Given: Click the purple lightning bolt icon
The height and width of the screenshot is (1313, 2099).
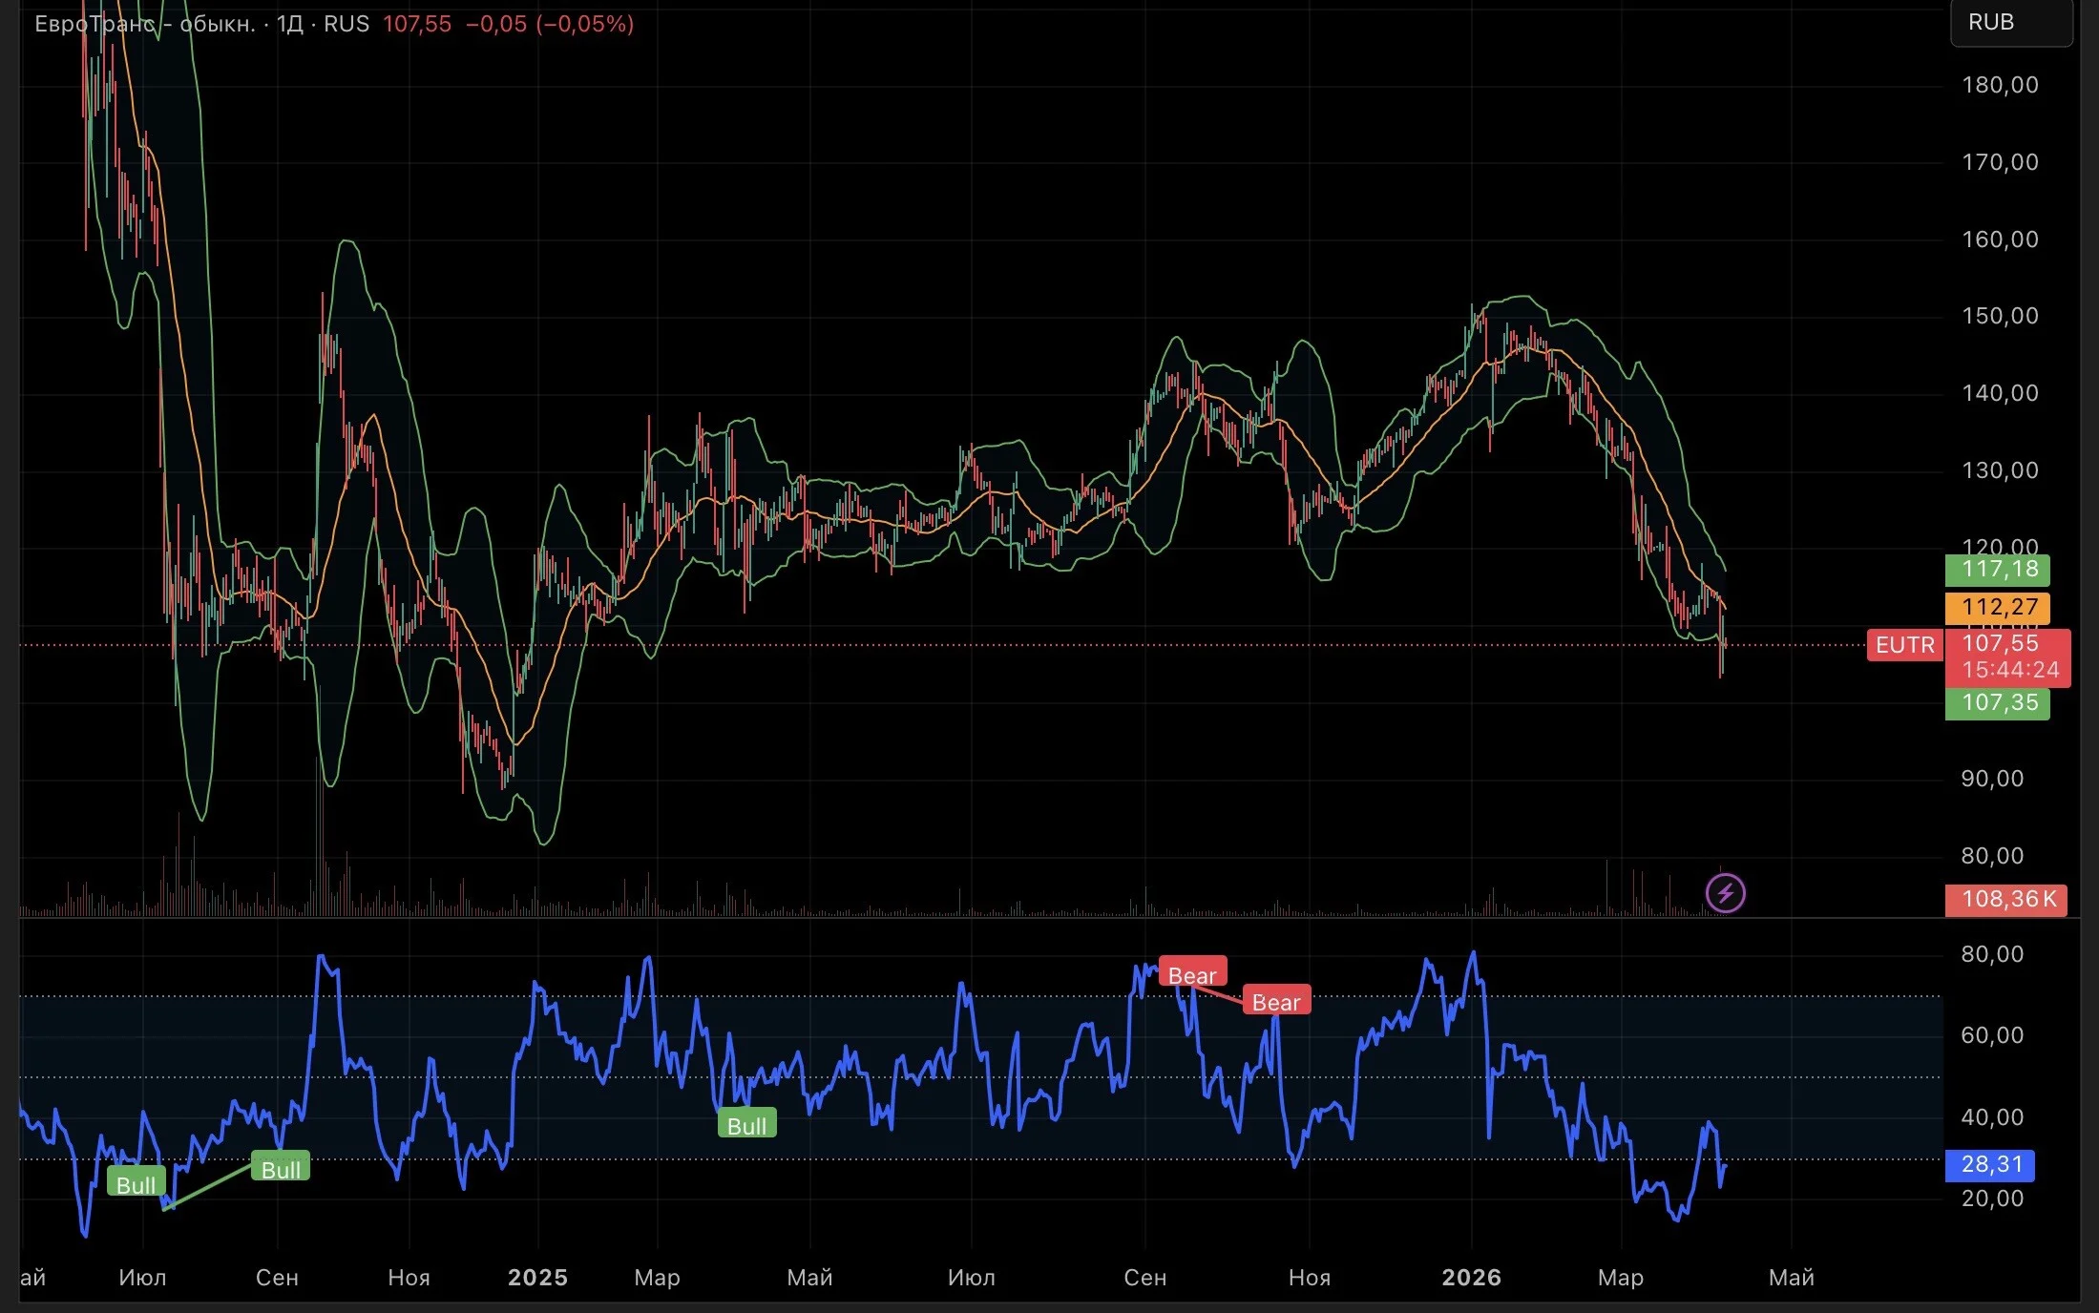Looking at the screenshot, I should pyautogui.click(x=1726, y=894).
